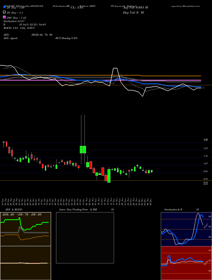Screen dimensions: 212x280
Task: Click the blue 20 Day legend swatch
Action: [x=4, y=7]
